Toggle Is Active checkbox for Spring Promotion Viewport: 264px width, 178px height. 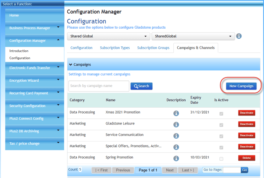click(221, 159)
